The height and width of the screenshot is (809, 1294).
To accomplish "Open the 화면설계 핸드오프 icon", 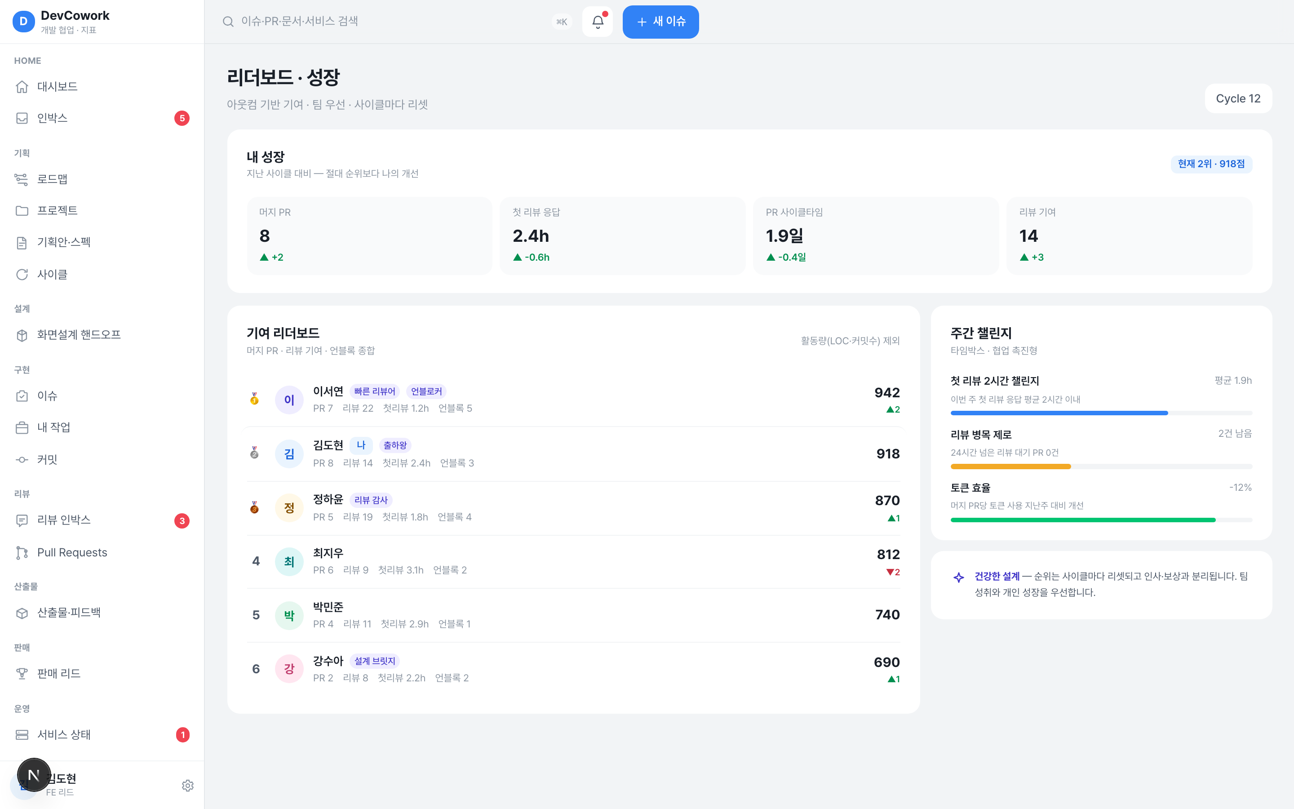I will point(22,335).
